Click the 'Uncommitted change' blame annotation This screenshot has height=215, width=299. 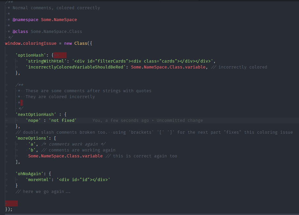(180, 121)
